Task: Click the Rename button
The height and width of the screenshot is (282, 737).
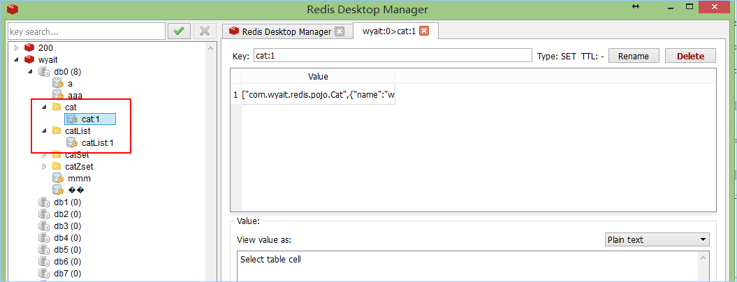Action: [634, 56]
